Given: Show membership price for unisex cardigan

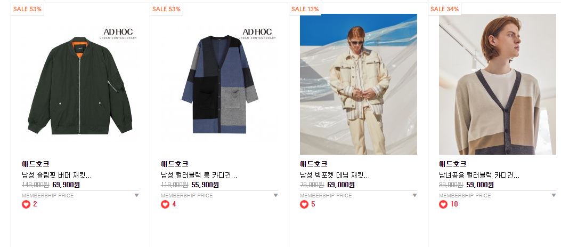Looking at the screenshot, I should [554, 195].
